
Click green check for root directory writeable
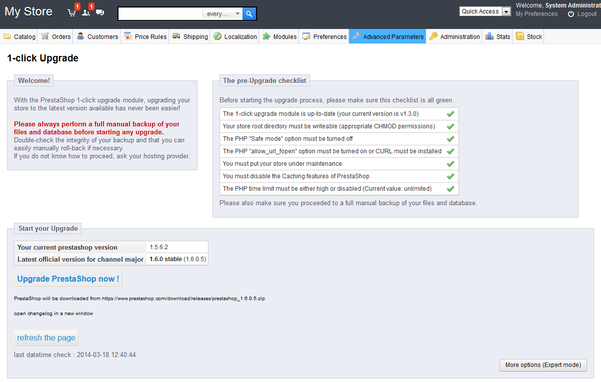coord(450,126)
